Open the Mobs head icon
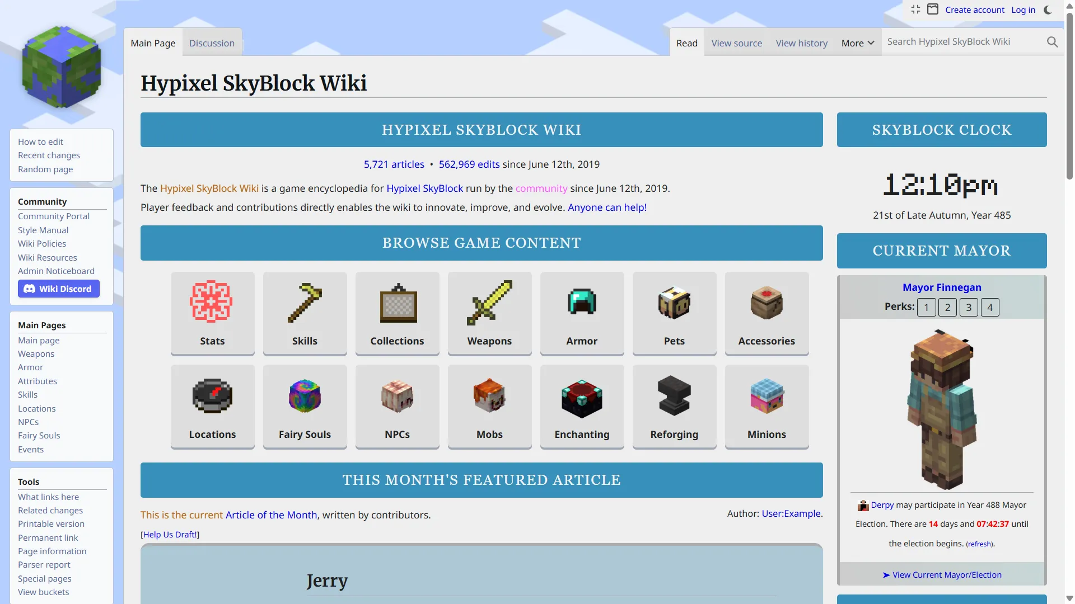The image size is (1075, 604). click(x=489, y=395)
